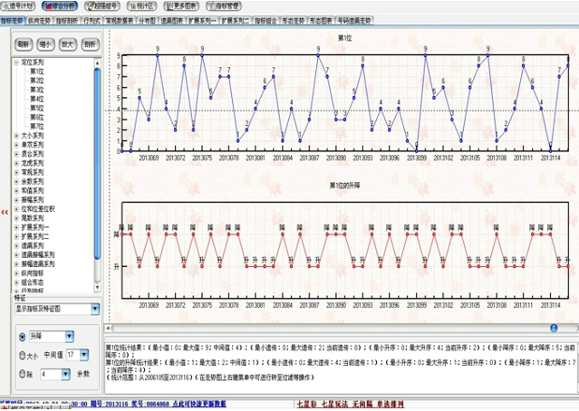Expand the 余数系列 tree node
This screenshot has width=579, height=411.
[16, 182]
